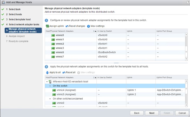
Task: Click the splitter handle between the panels
Action: [116, 63]
